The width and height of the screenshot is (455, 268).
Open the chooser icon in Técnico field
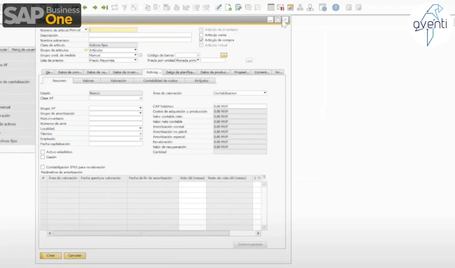coord(140,134)
